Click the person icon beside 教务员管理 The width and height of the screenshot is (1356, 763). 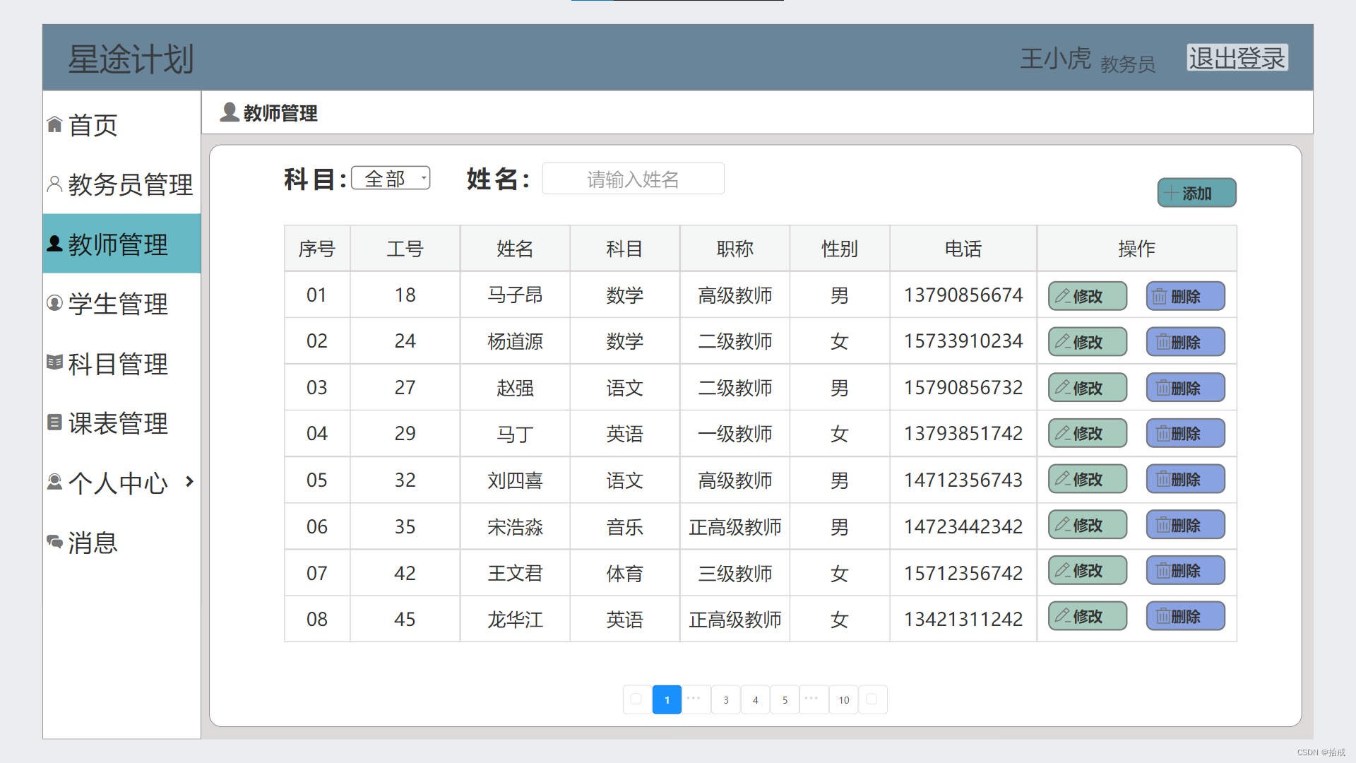(x=54, y=184)
